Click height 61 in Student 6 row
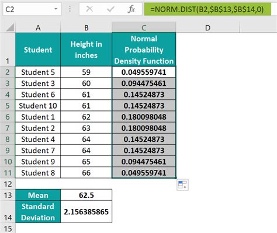This screenshot has height=233, width=277. 86,95
